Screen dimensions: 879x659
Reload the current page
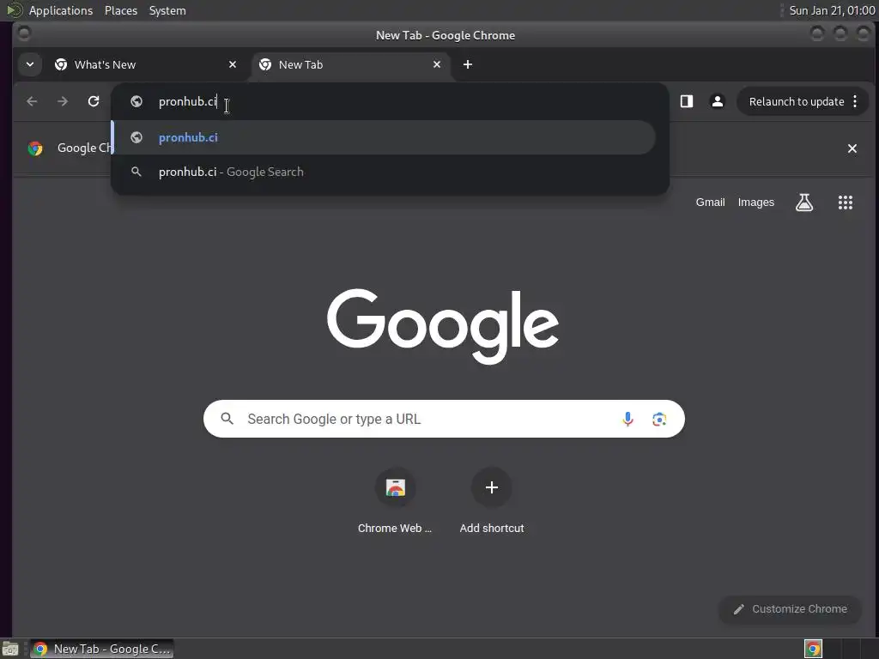tap(94, 101)
